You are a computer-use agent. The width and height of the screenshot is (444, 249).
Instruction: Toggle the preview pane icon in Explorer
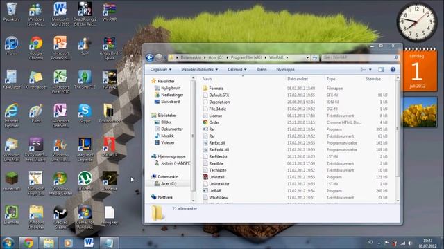[x=381, y=69]
